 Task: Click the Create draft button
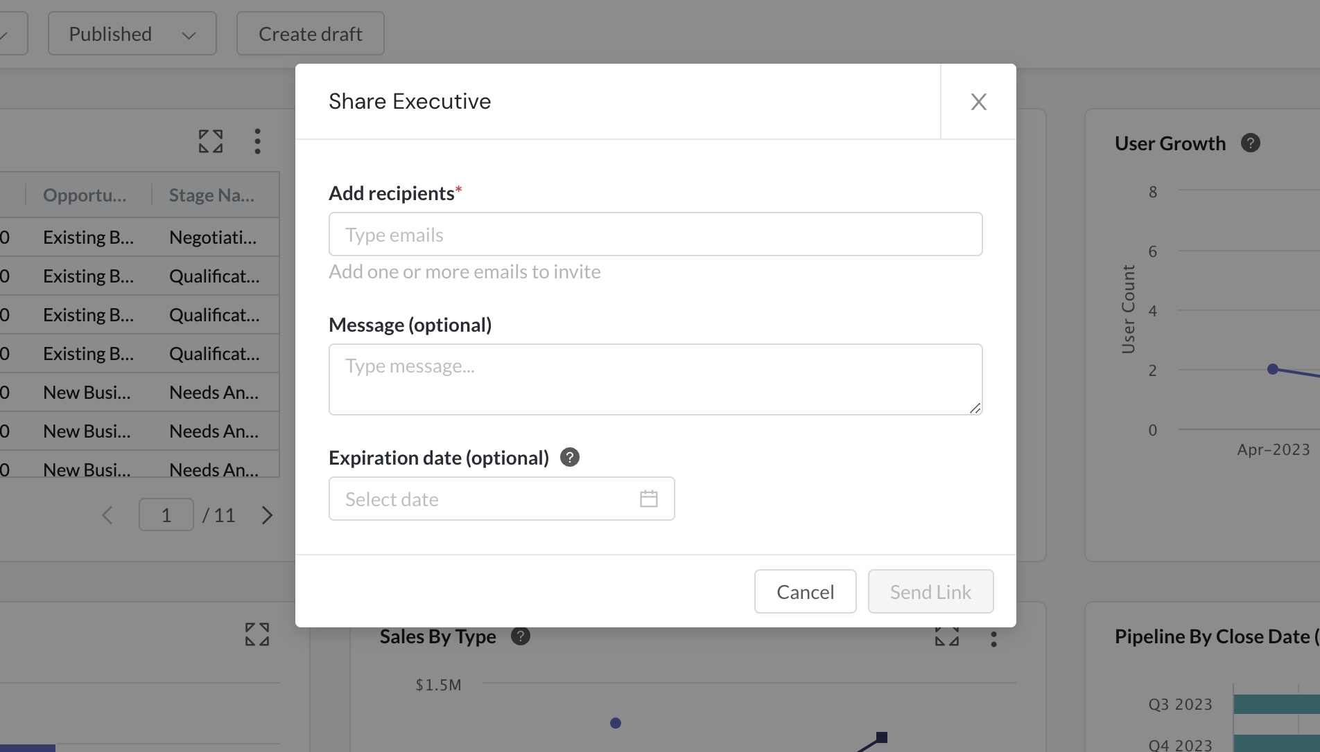coord(311,33)
